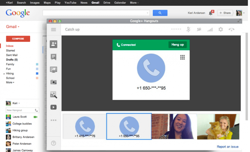Screen dimensions: 250x152
Task: Select the woman with dog video thumbnail
Action: click(218, 127)
